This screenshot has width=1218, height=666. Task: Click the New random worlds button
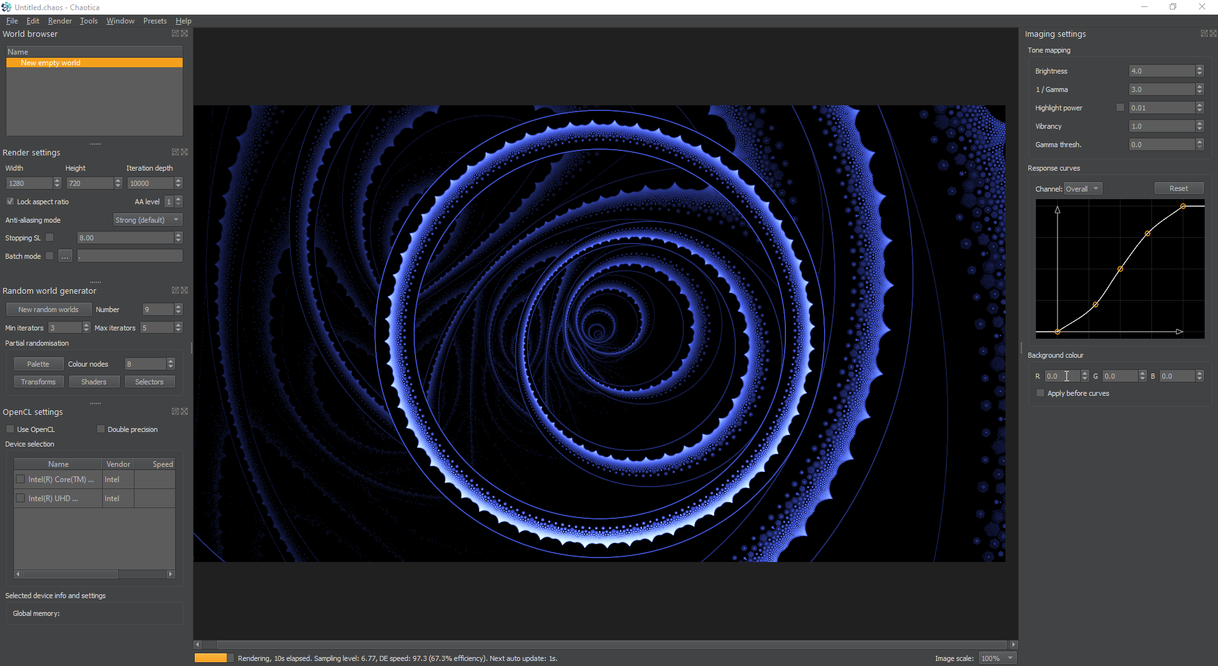tap(48, 310)
